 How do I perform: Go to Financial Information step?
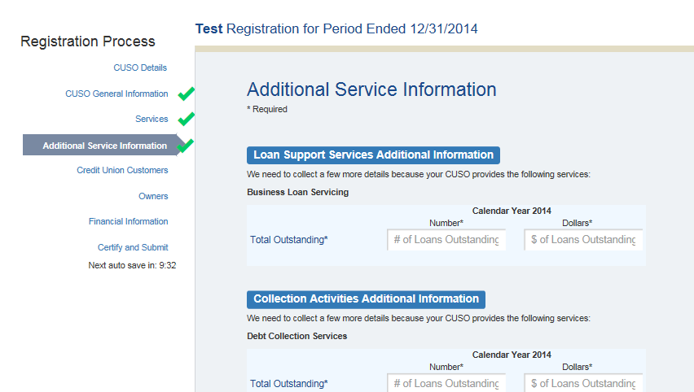coord(128,221)
